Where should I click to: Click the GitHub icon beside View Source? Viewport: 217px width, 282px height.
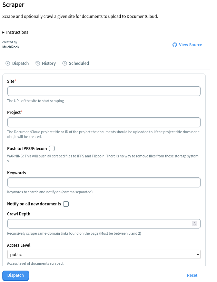[175, 45]
